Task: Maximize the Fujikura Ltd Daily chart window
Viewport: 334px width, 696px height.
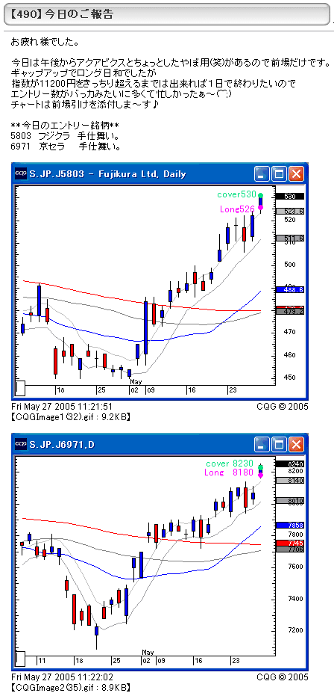Action: point(279,173)
